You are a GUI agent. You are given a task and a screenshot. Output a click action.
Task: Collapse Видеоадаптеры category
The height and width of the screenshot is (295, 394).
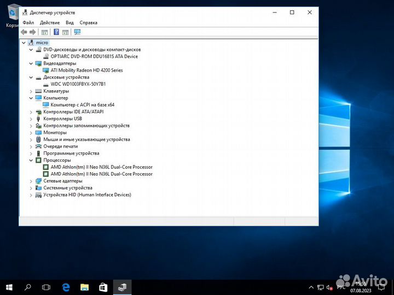tap(31, 63)
